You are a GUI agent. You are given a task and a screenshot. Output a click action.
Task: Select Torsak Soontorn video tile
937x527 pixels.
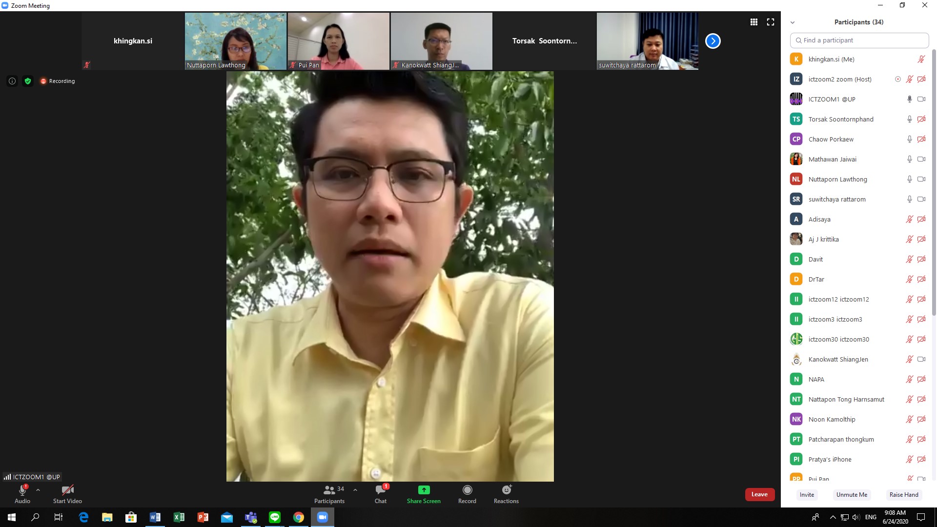pyautogui.click(x=545, y=41)
